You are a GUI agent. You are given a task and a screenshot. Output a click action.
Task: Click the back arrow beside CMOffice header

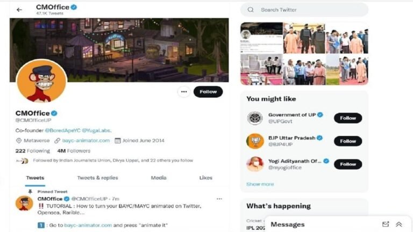[19, 10]
